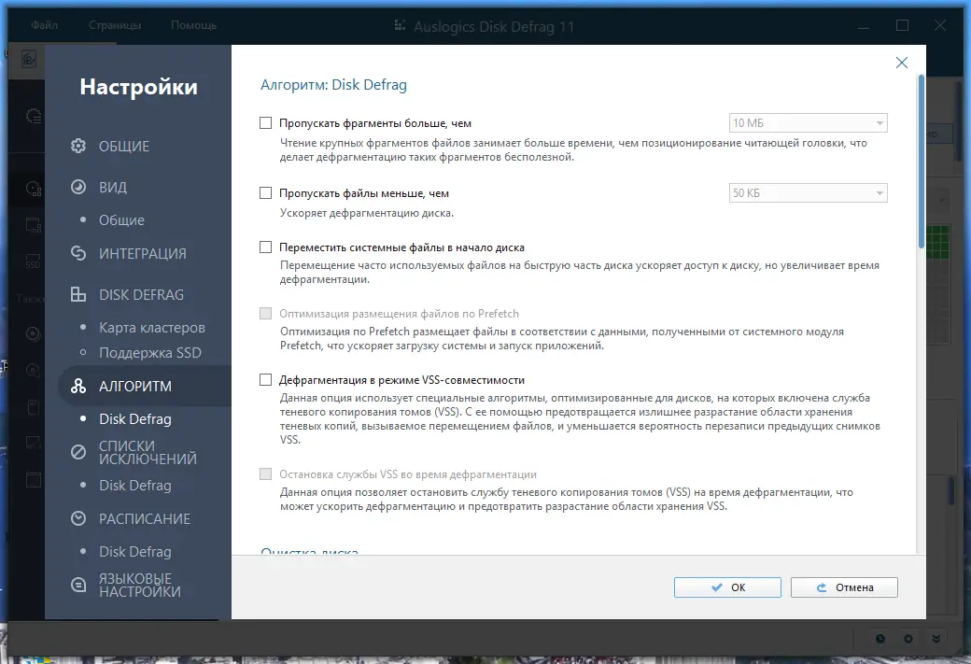
Task: Enable 'Пропускать фрагменты больше, чем' checkbox
Action: [266, 123]
